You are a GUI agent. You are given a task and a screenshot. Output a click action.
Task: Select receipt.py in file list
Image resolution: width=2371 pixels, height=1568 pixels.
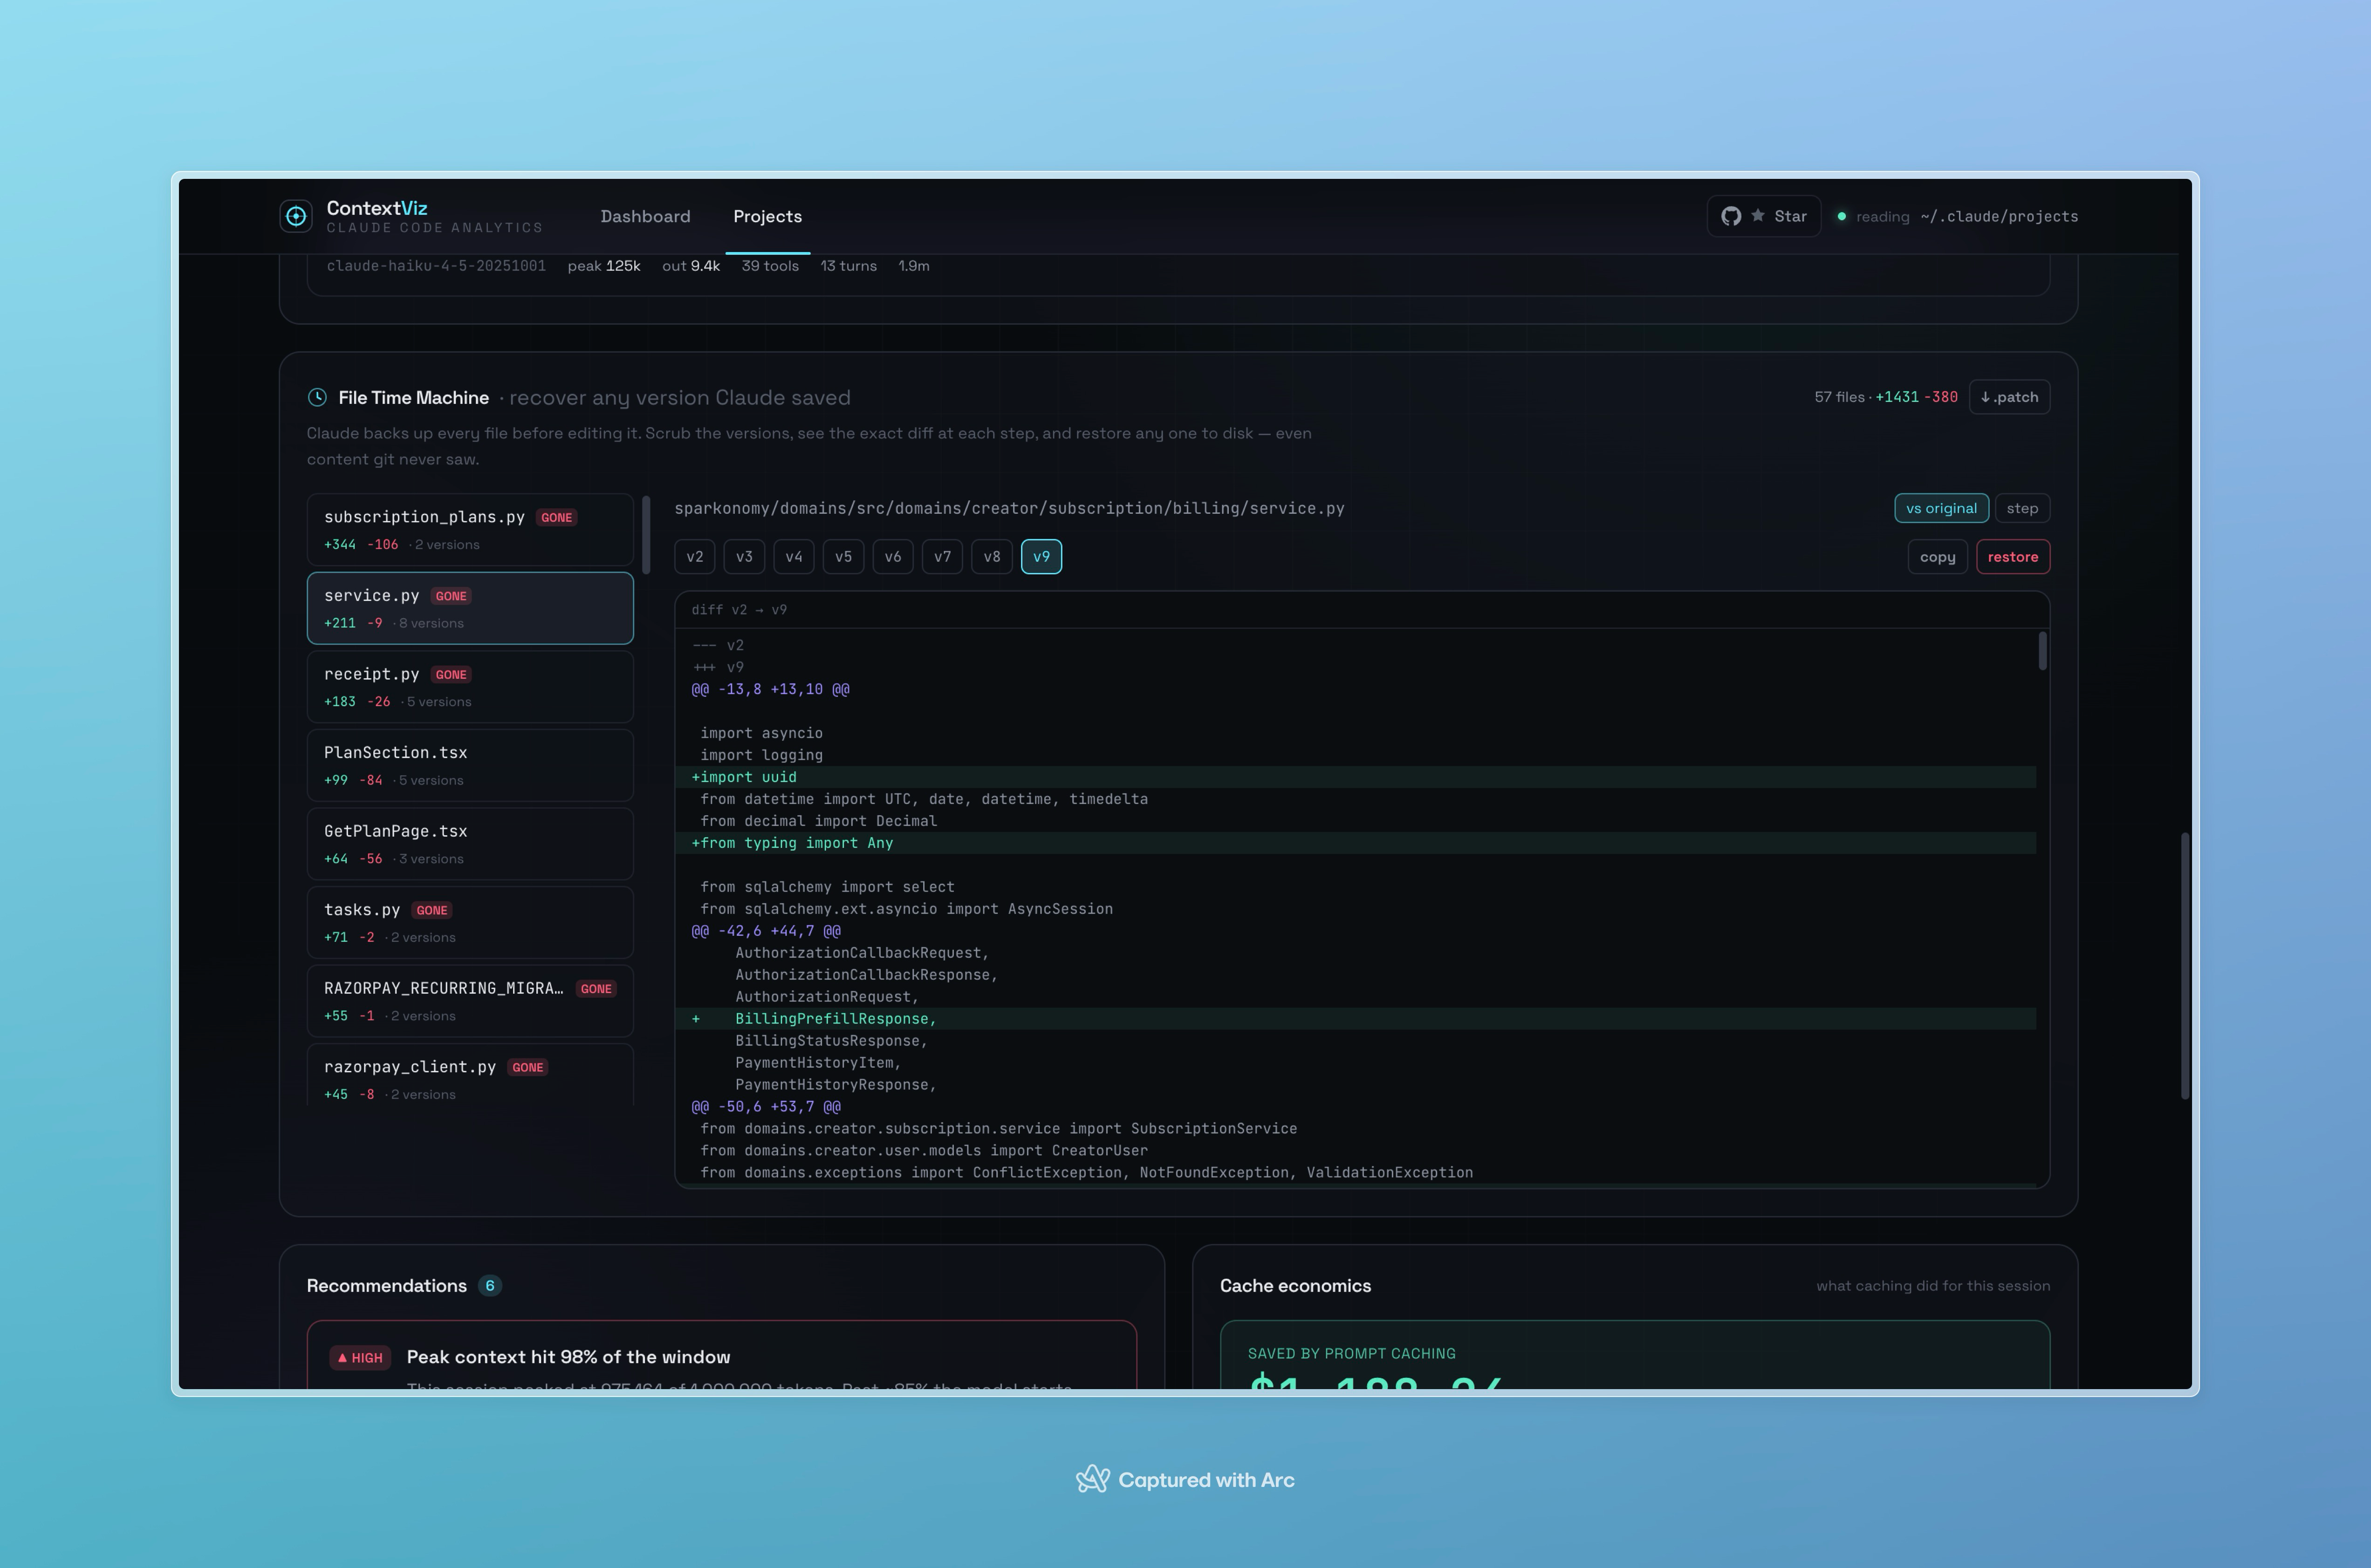coord(470,687)
